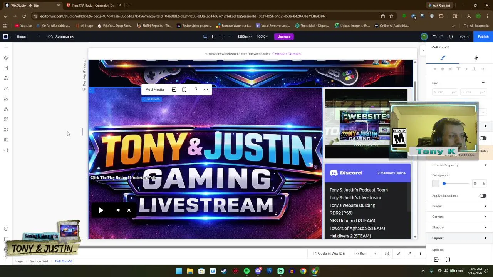Mute the livestream video sound
This screenshot has height=277, width=493.
(x=118, y=210)
